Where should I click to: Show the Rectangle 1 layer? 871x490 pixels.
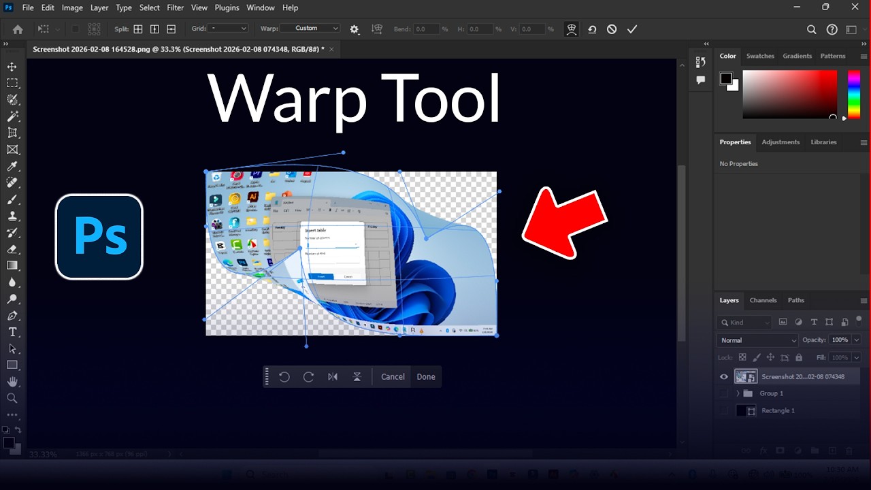click(723, 410)
